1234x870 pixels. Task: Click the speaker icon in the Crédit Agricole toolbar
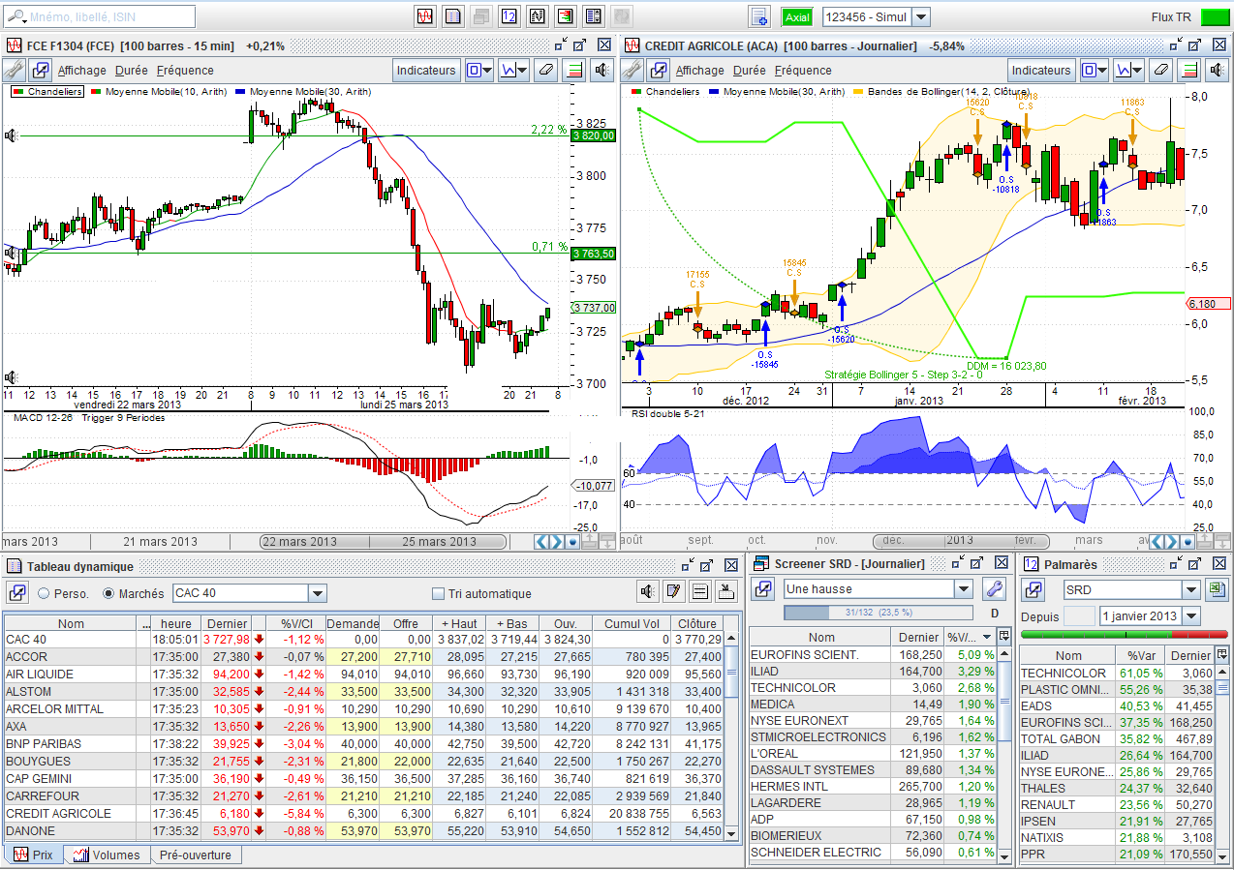[x=1216, y=70]
